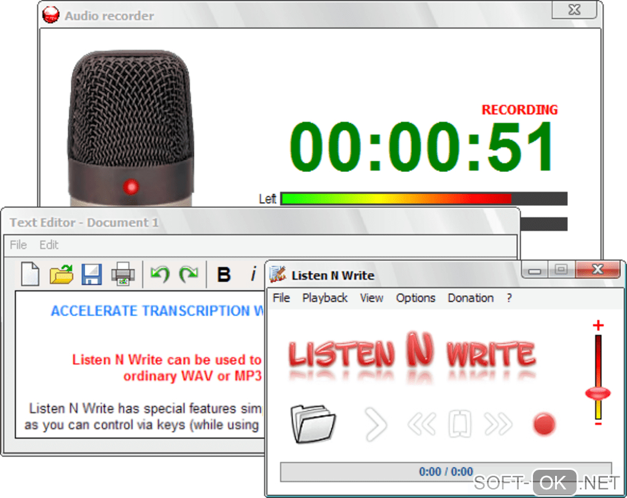Open Edit menu in Text Editor

click(x=49, y=245)
